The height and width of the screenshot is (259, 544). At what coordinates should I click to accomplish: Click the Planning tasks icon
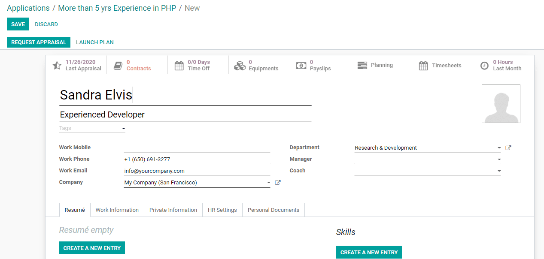click(x=362, y=65)
